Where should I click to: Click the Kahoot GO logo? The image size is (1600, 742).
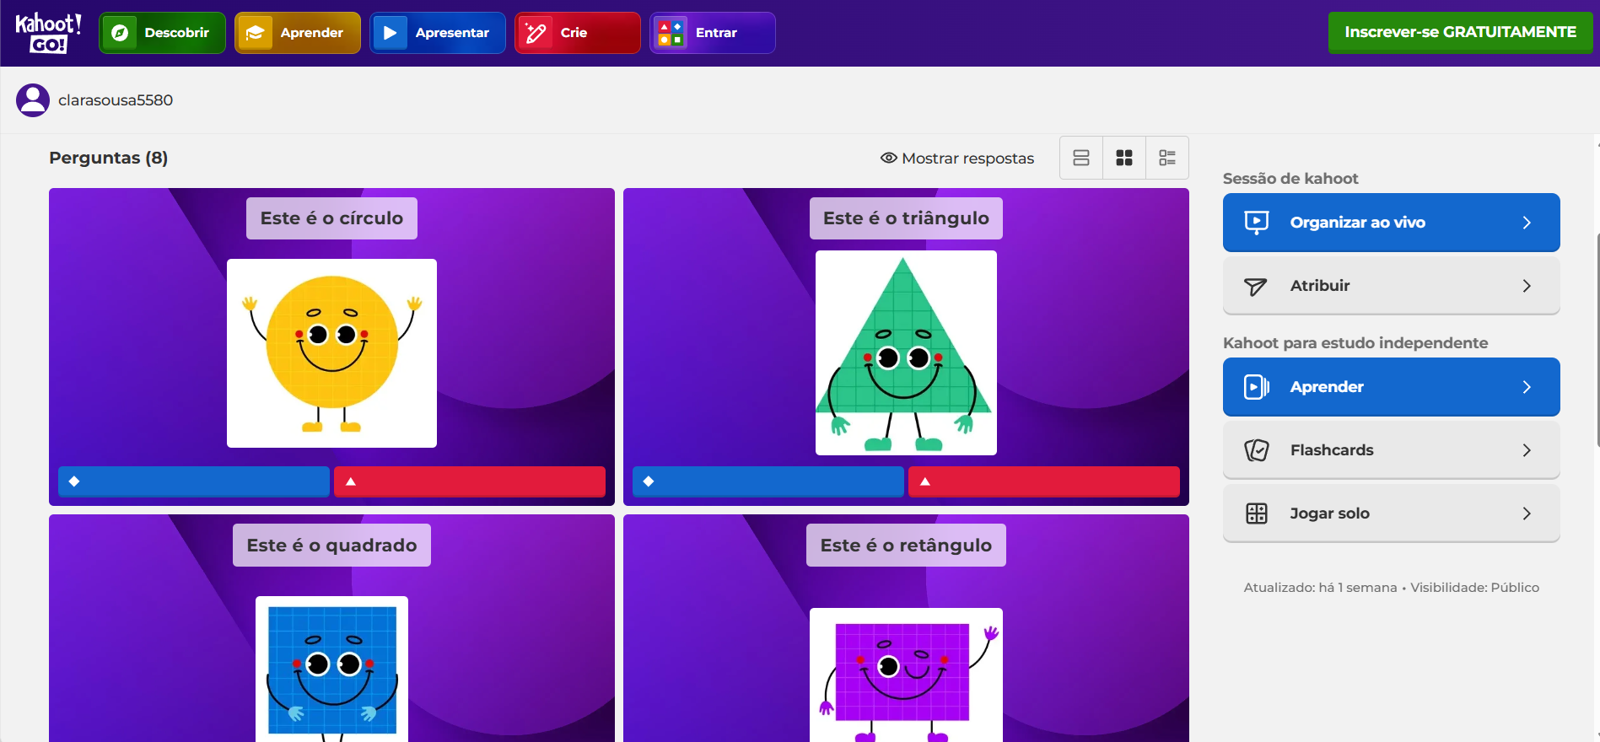pos(48,33)
